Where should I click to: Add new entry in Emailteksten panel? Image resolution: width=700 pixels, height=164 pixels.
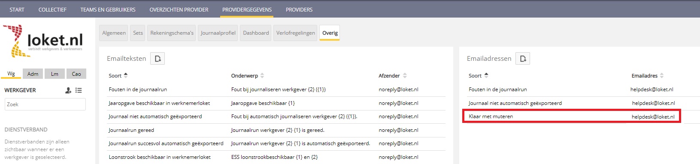click(158, 59)
